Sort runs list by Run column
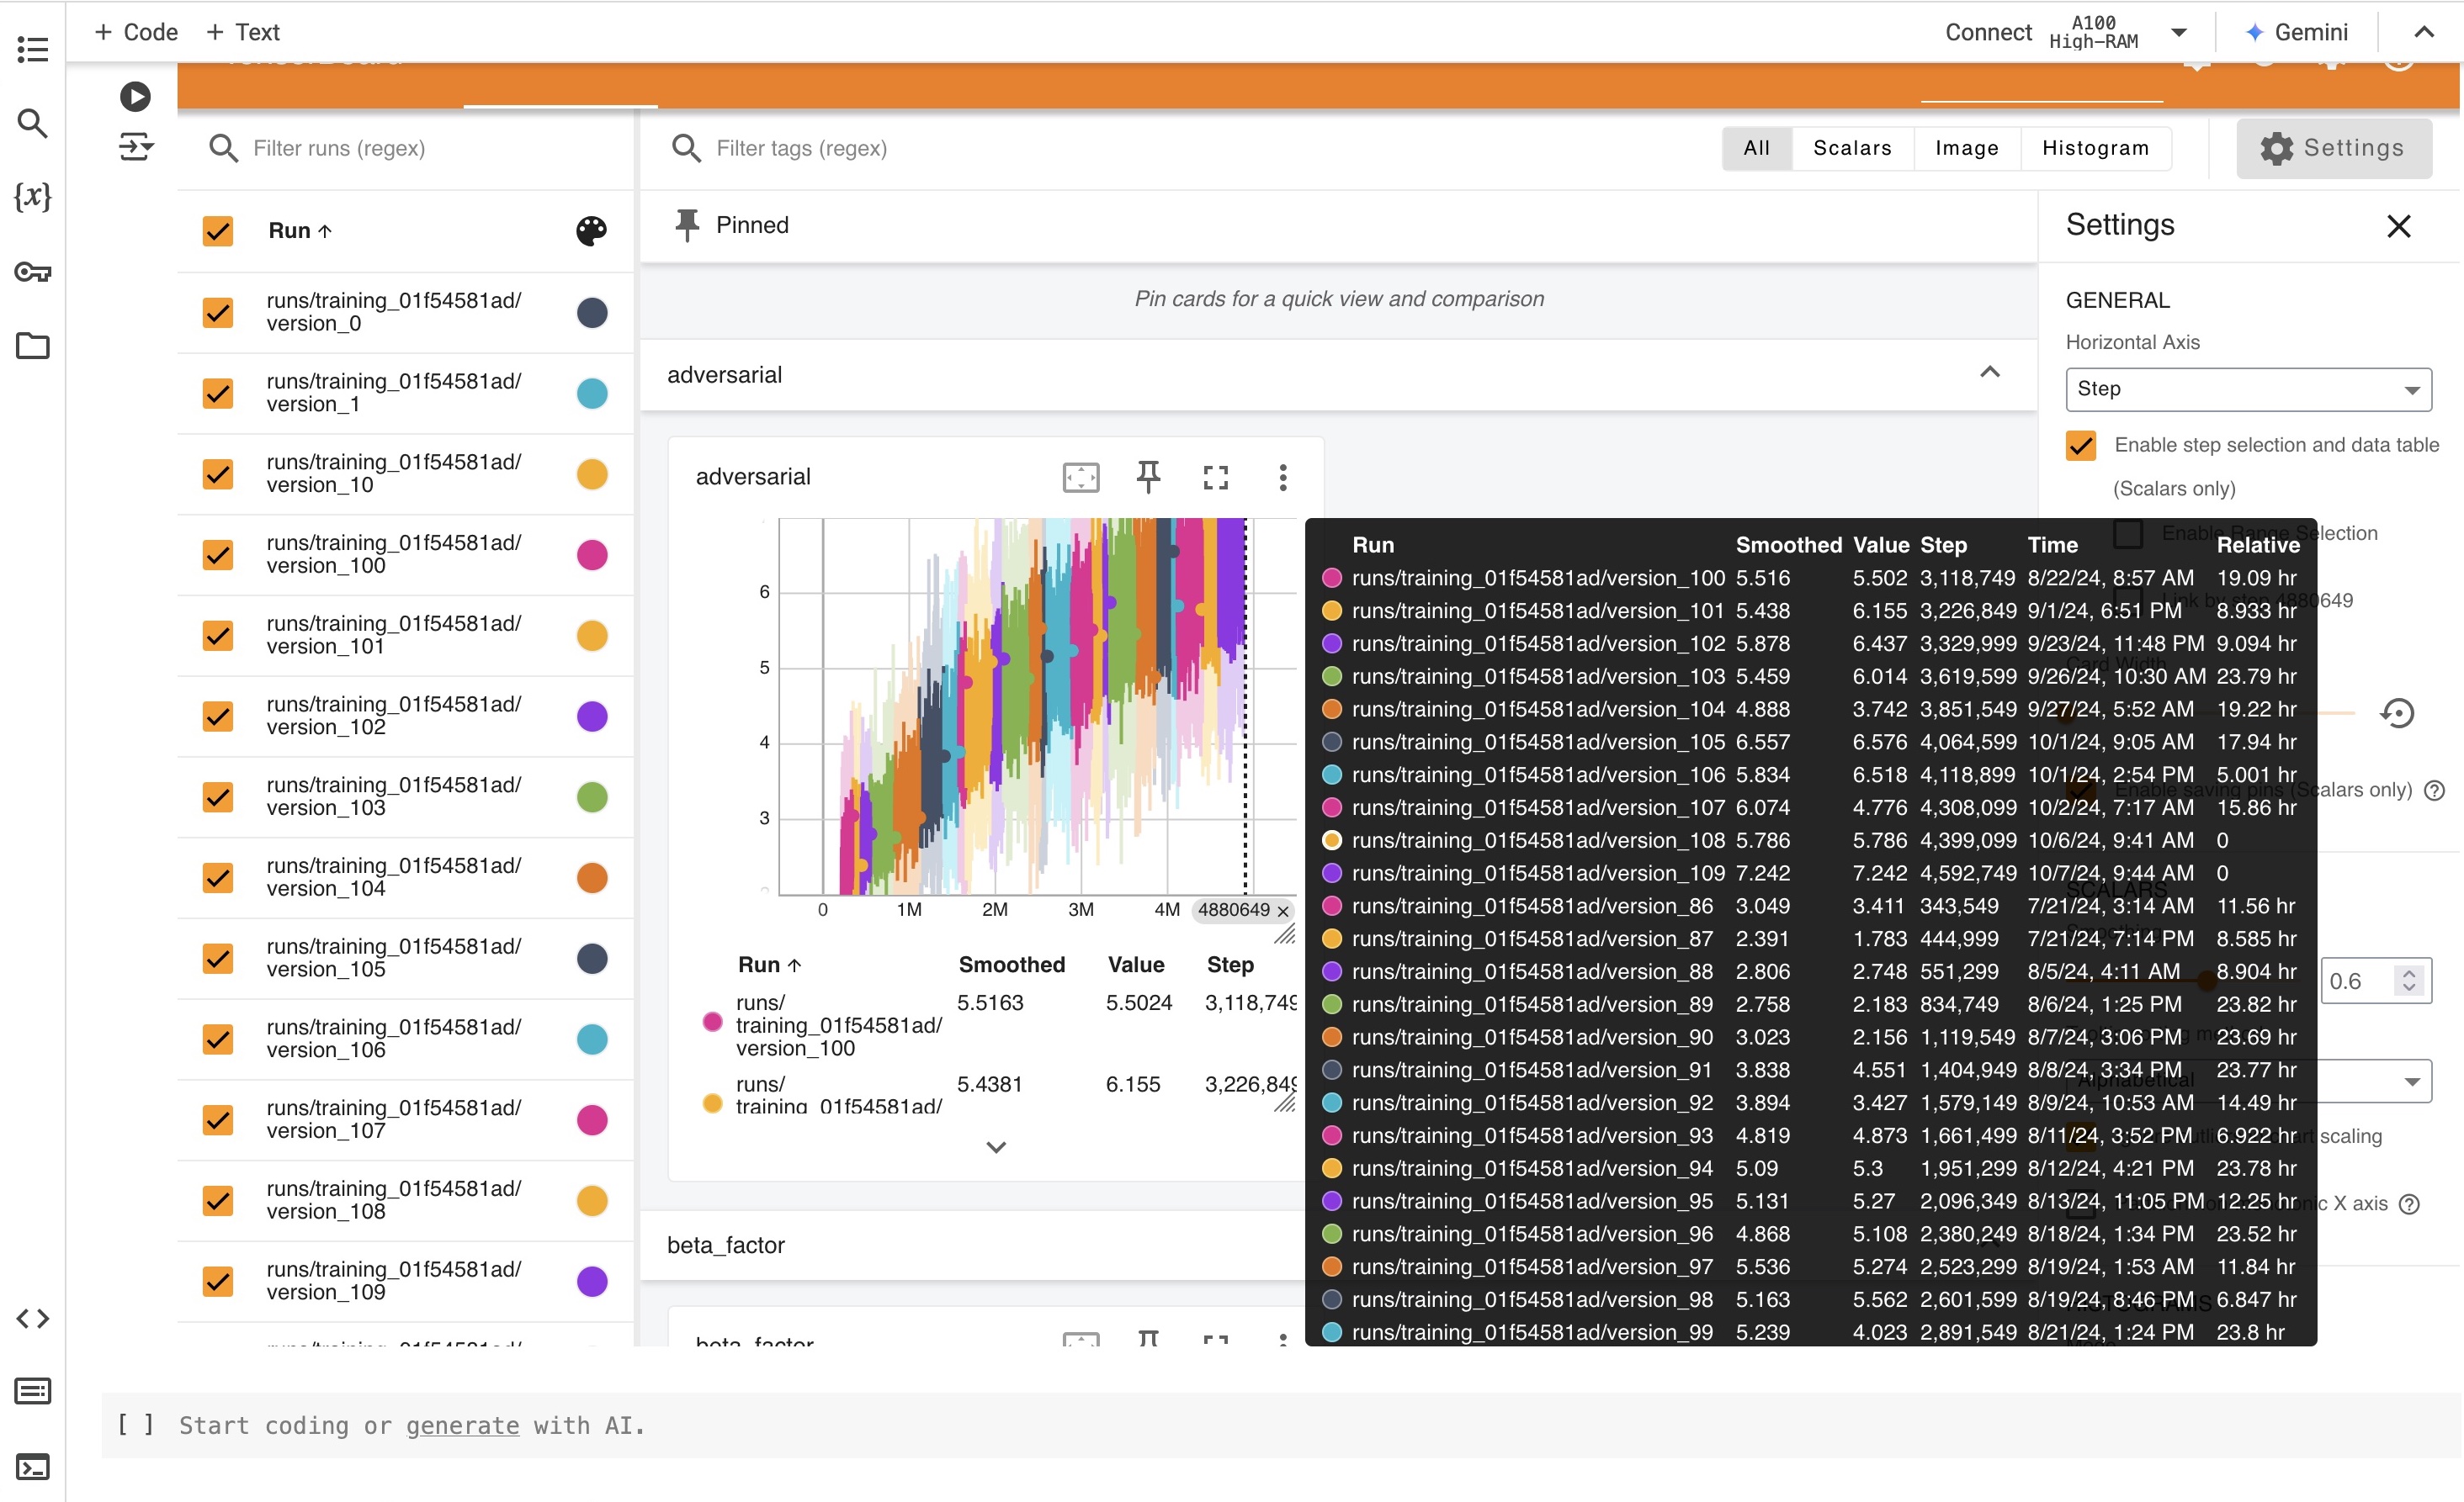2464x1502 pixels. [x=299, y=230]
